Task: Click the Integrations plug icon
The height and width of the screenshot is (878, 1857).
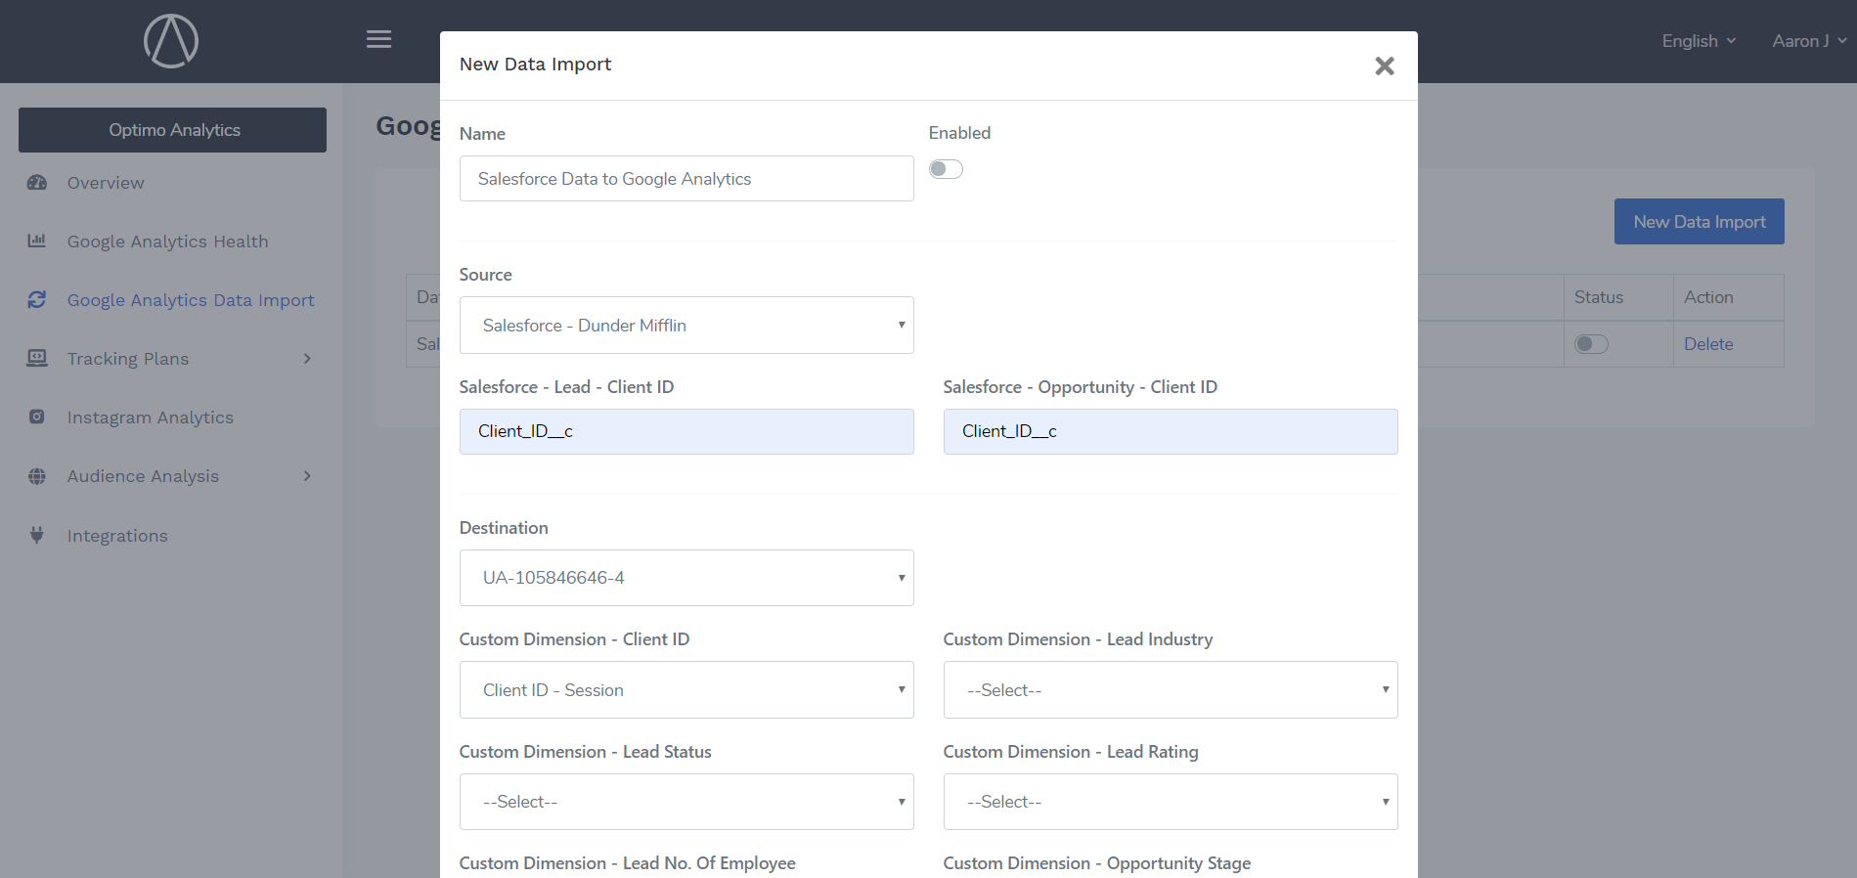Action: coord(37,535)
